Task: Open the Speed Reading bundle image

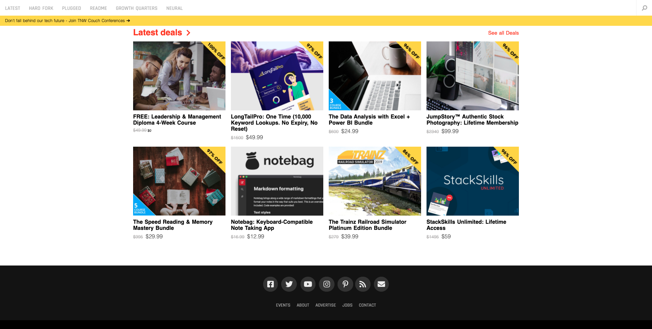Action: point(179,181)
